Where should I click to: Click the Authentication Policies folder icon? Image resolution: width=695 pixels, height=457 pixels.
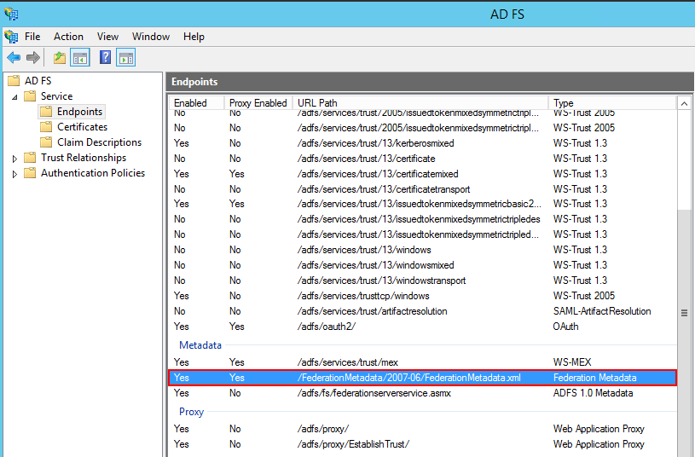point(30,173)
